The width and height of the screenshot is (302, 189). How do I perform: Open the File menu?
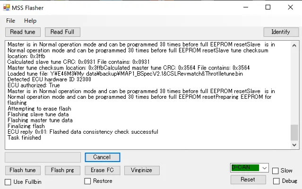point(10,21)
